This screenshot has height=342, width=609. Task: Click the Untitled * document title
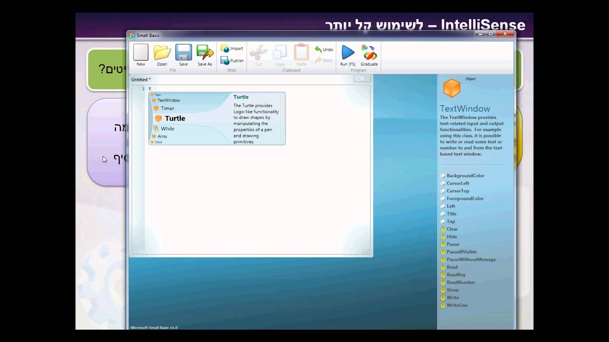click(141, 80)
